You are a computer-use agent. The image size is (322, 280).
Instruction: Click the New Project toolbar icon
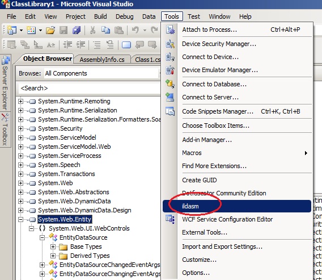pyautogui.click(x=12, y=30)
